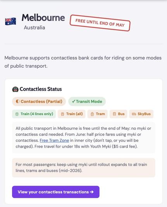Open View your contactless transactions
The width and height of the screenshot is (167, 207).
point(56,192)
